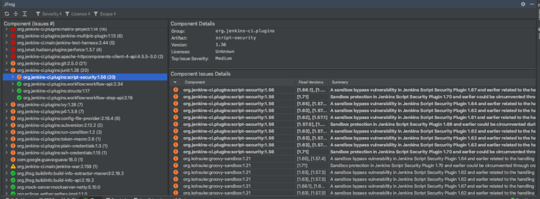Image resolution: width=540 pixels, height=199 pixels.
Task: Select org.jenkins-ci.plugins:p4:1.3.8 in the tree
Action: point(50,111)
